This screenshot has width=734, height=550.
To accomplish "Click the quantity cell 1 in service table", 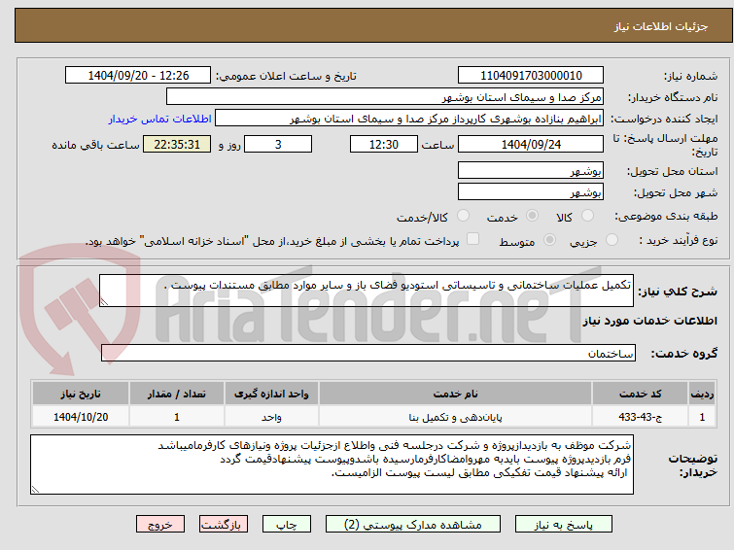I will tap(177, 417).
